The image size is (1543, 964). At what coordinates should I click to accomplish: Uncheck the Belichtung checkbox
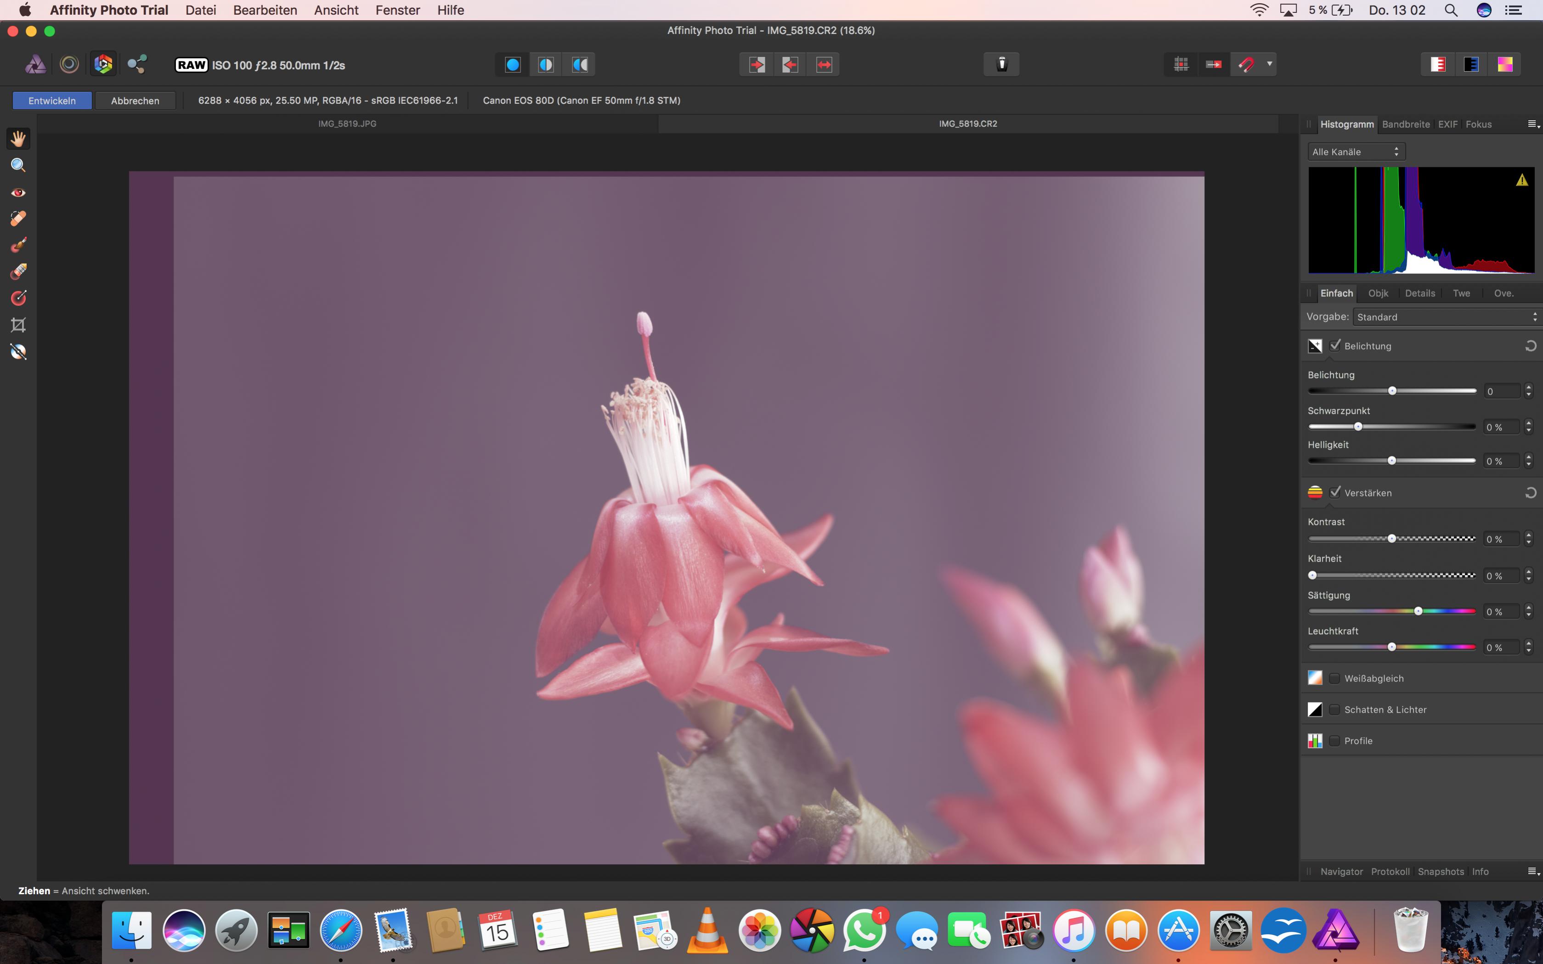point(1335,345)
